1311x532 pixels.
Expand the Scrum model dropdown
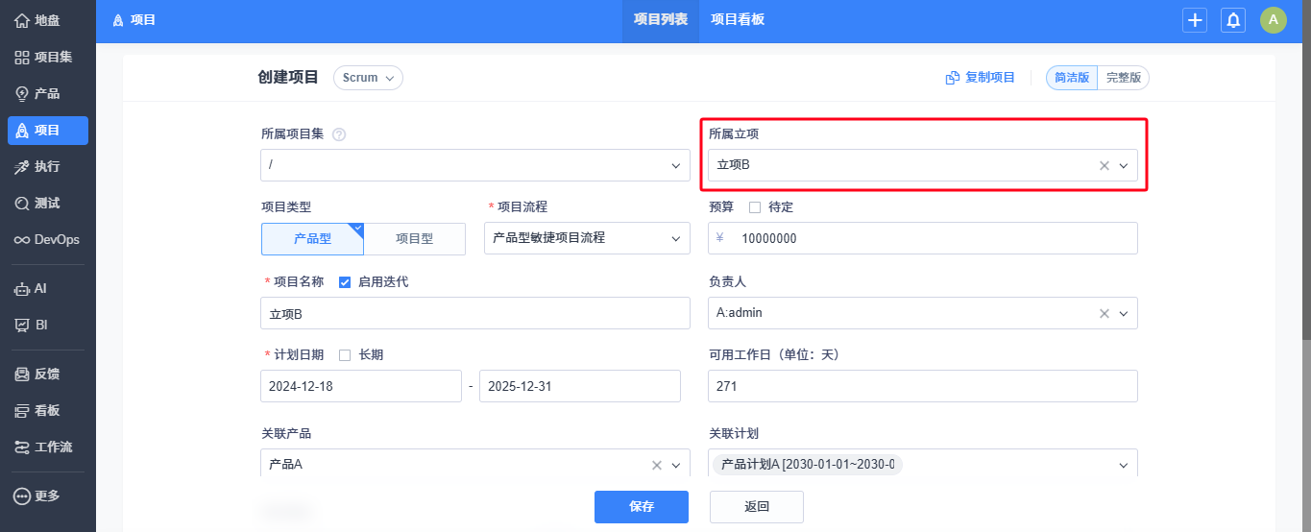[368, 78]
